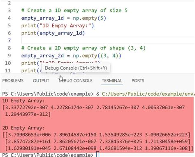Click terminal value 2.85747287e+161

(x=29, y=141)
